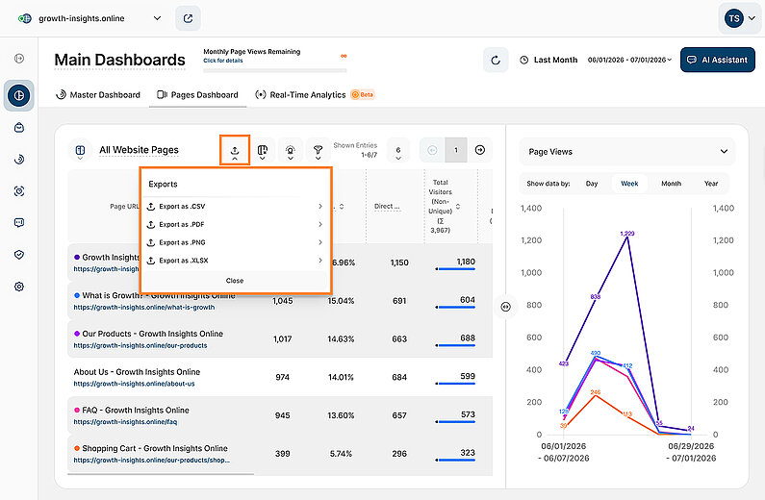
Task: Open the what-is-growth page URL
Action: 144,308
